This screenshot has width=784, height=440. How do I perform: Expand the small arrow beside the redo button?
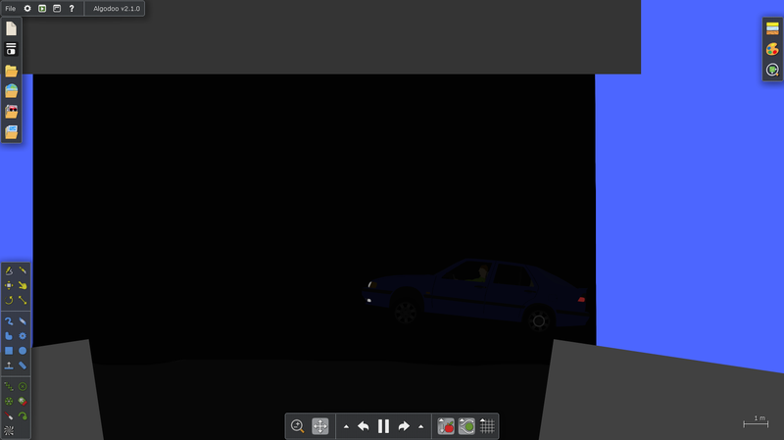click(x=421, y=427)
